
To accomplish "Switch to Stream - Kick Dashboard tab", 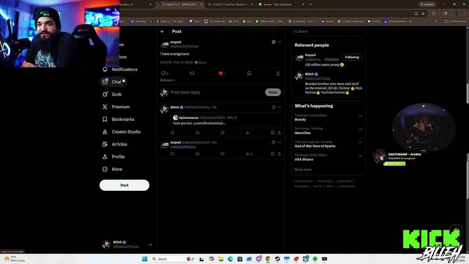I will [x=281, y=4].
